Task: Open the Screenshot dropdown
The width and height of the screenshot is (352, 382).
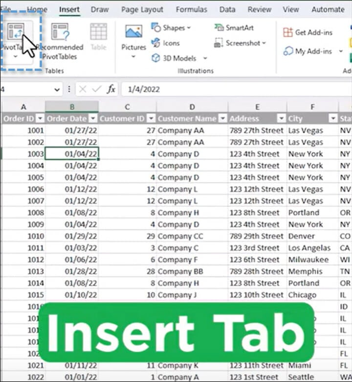Action: pyautogui.click(x=264, y=43)
